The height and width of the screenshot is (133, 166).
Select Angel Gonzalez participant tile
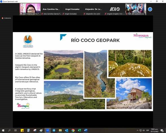tap(72, 9)
